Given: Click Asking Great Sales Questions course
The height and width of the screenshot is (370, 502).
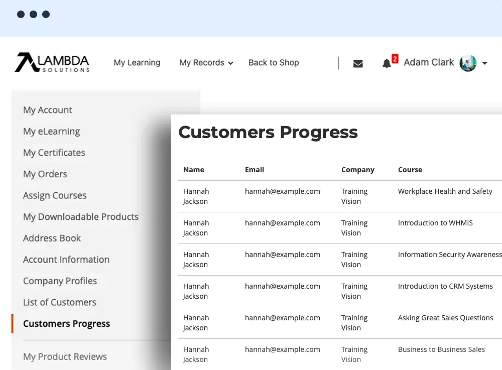Looking at the screenshot, I should 446,318.
